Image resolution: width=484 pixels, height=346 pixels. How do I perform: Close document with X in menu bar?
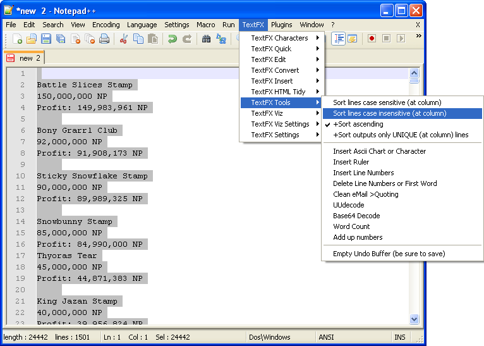(x=418, y=25)
